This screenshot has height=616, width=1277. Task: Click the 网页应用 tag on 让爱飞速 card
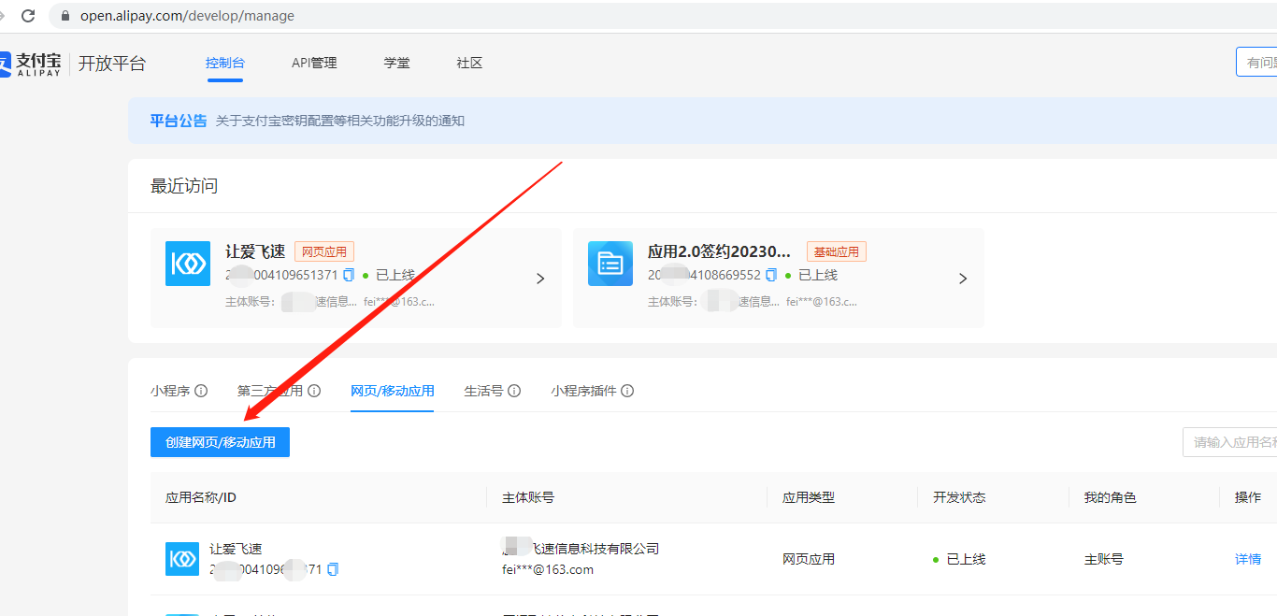(324, 251)
